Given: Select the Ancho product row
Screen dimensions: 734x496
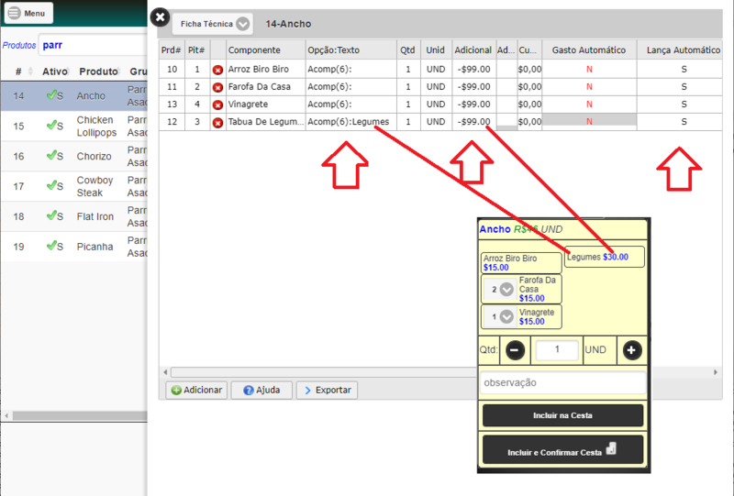Looking at the screenshot, I should click(x=74, y=96).
